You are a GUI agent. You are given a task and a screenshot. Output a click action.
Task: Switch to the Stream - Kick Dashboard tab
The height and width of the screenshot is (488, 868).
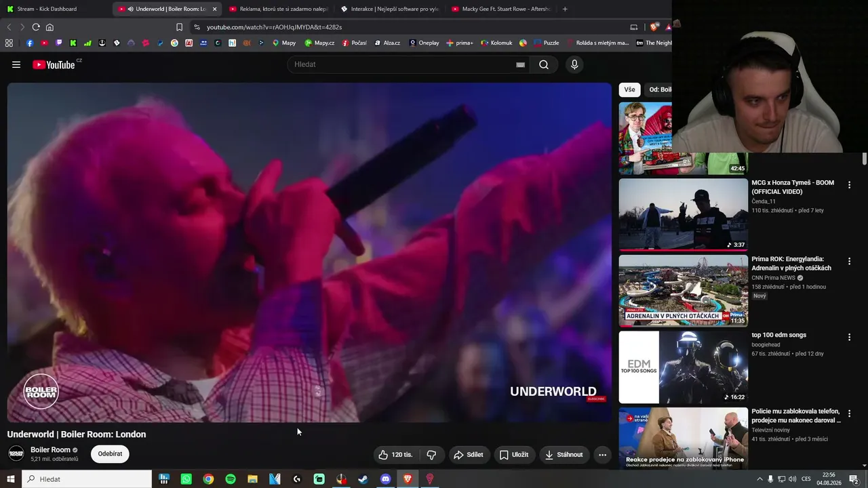pos(56,9)
